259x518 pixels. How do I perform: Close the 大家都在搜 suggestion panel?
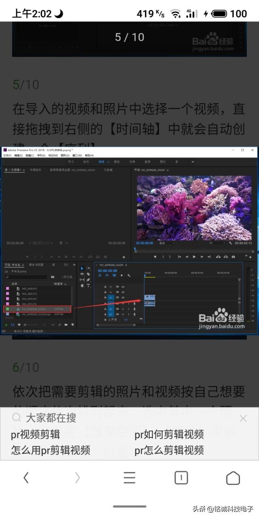243,418
